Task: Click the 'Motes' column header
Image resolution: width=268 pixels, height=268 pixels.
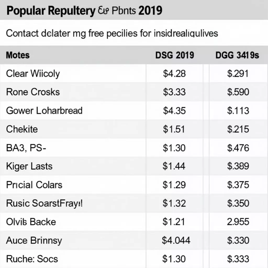Action: 18,55
